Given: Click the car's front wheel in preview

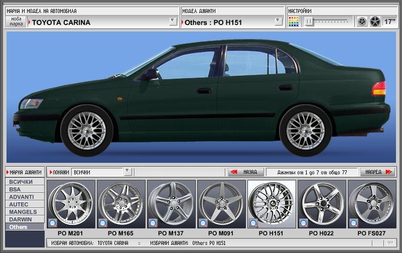Looking at the screenshot, I should pyautogui.click(x=87, y=131).
